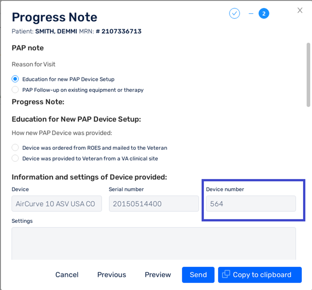
Task: Select step 2 indicator circle
Action: 264,14
